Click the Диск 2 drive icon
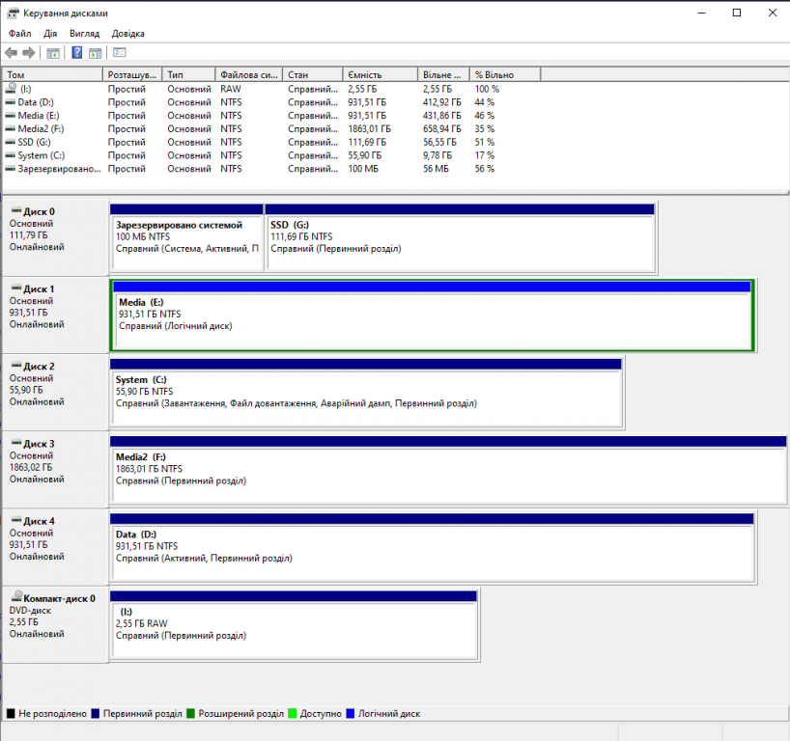The height and width of the screenshot is (741, 790). click(x=16, y=366)
